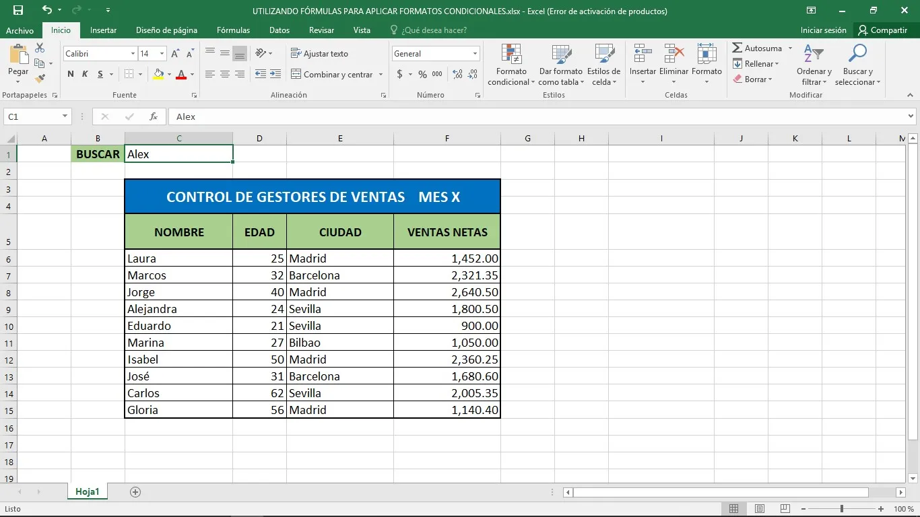This screenshot has height=517, width=920.
Task: Add a new sheet with plus icon
Action: [x=135, y=492]
